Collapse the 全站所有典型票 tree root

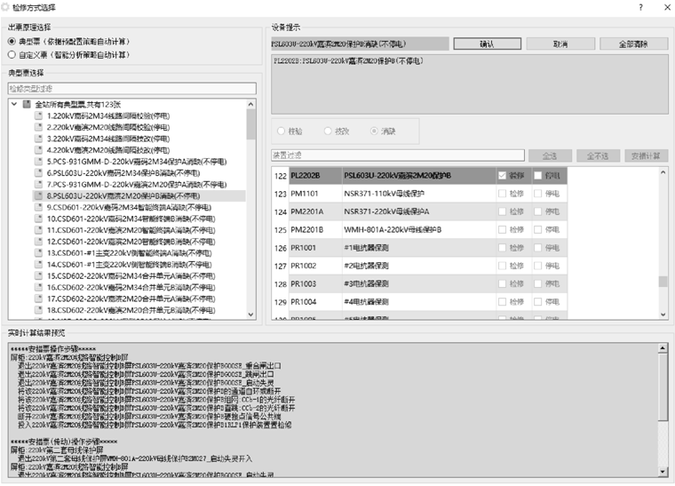pos(14,104)
